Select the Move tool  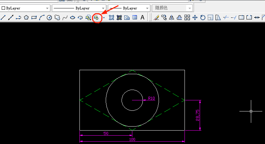[195, 17]
